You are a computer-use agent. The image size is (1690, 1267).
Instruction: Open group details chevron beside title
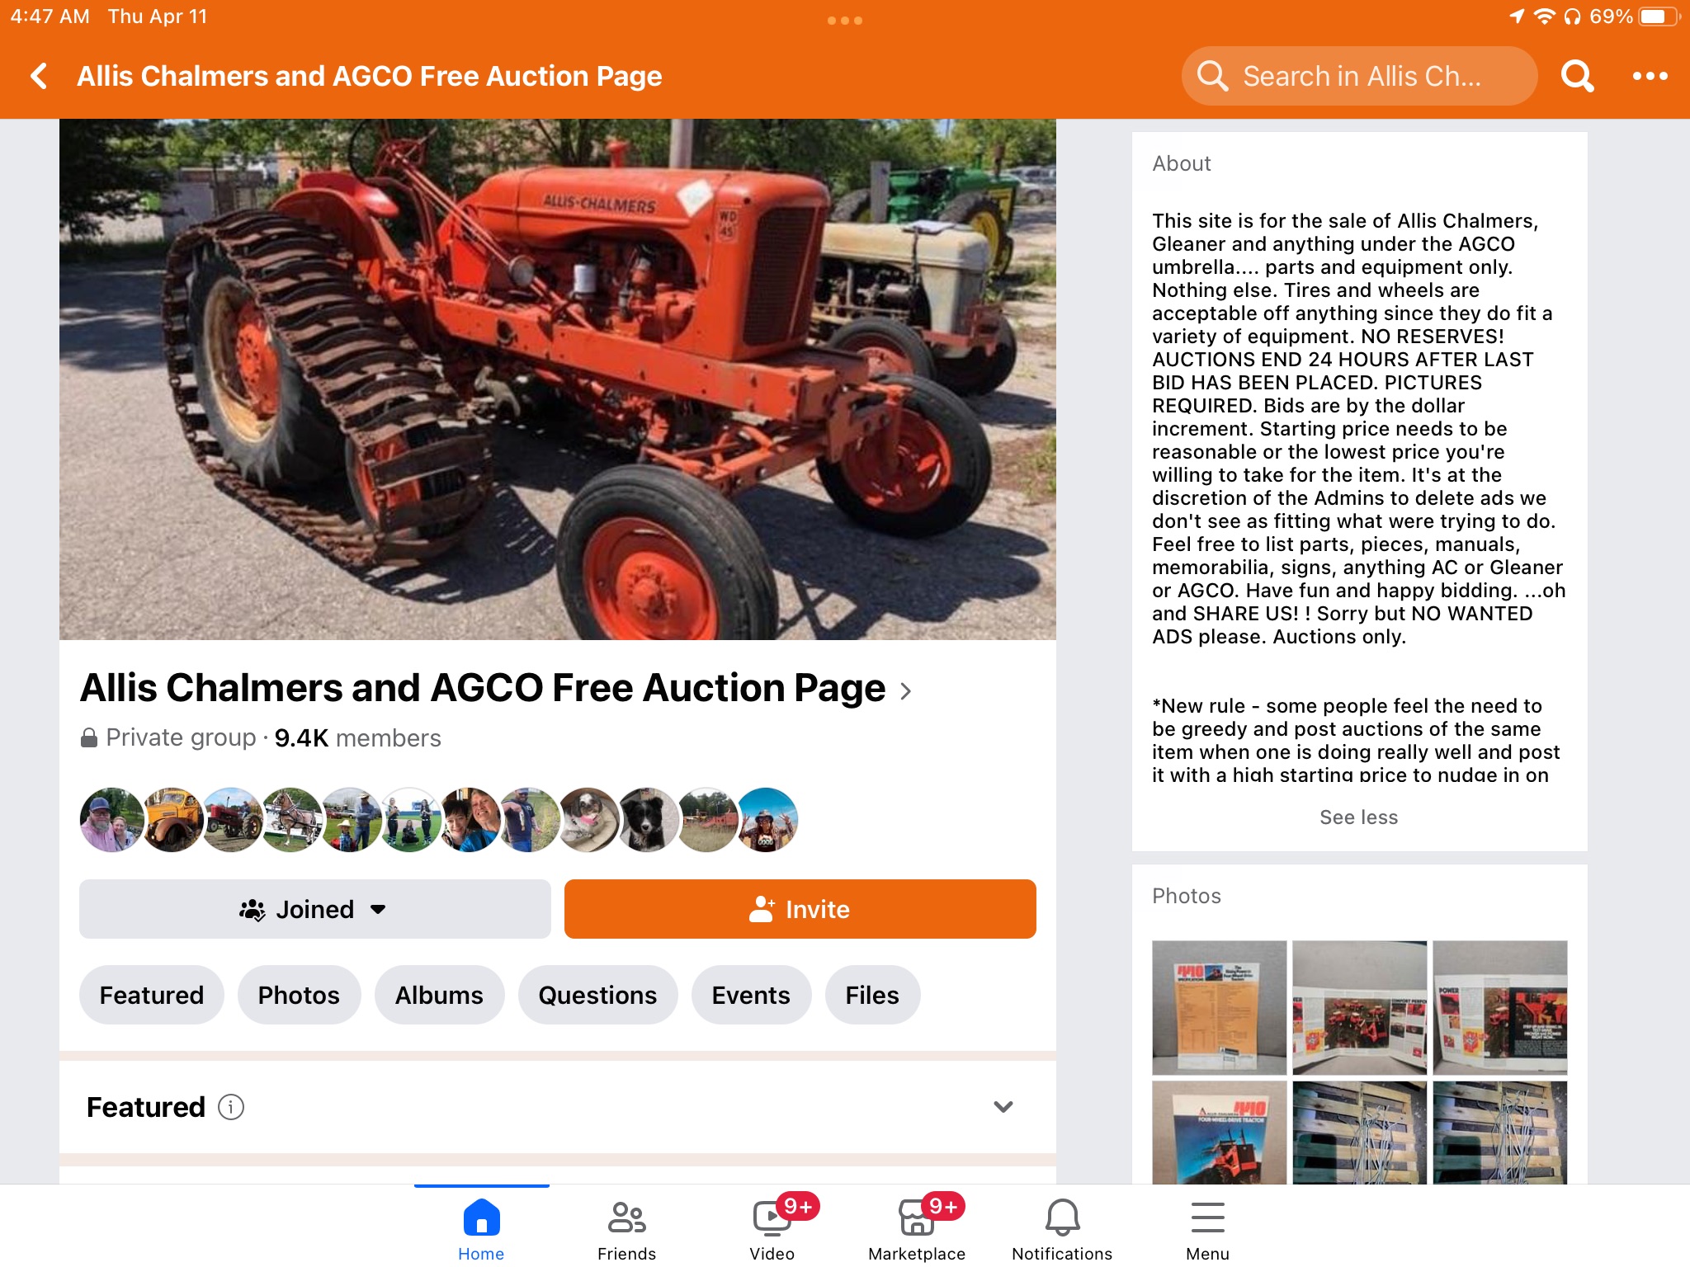tap(905, 690)
